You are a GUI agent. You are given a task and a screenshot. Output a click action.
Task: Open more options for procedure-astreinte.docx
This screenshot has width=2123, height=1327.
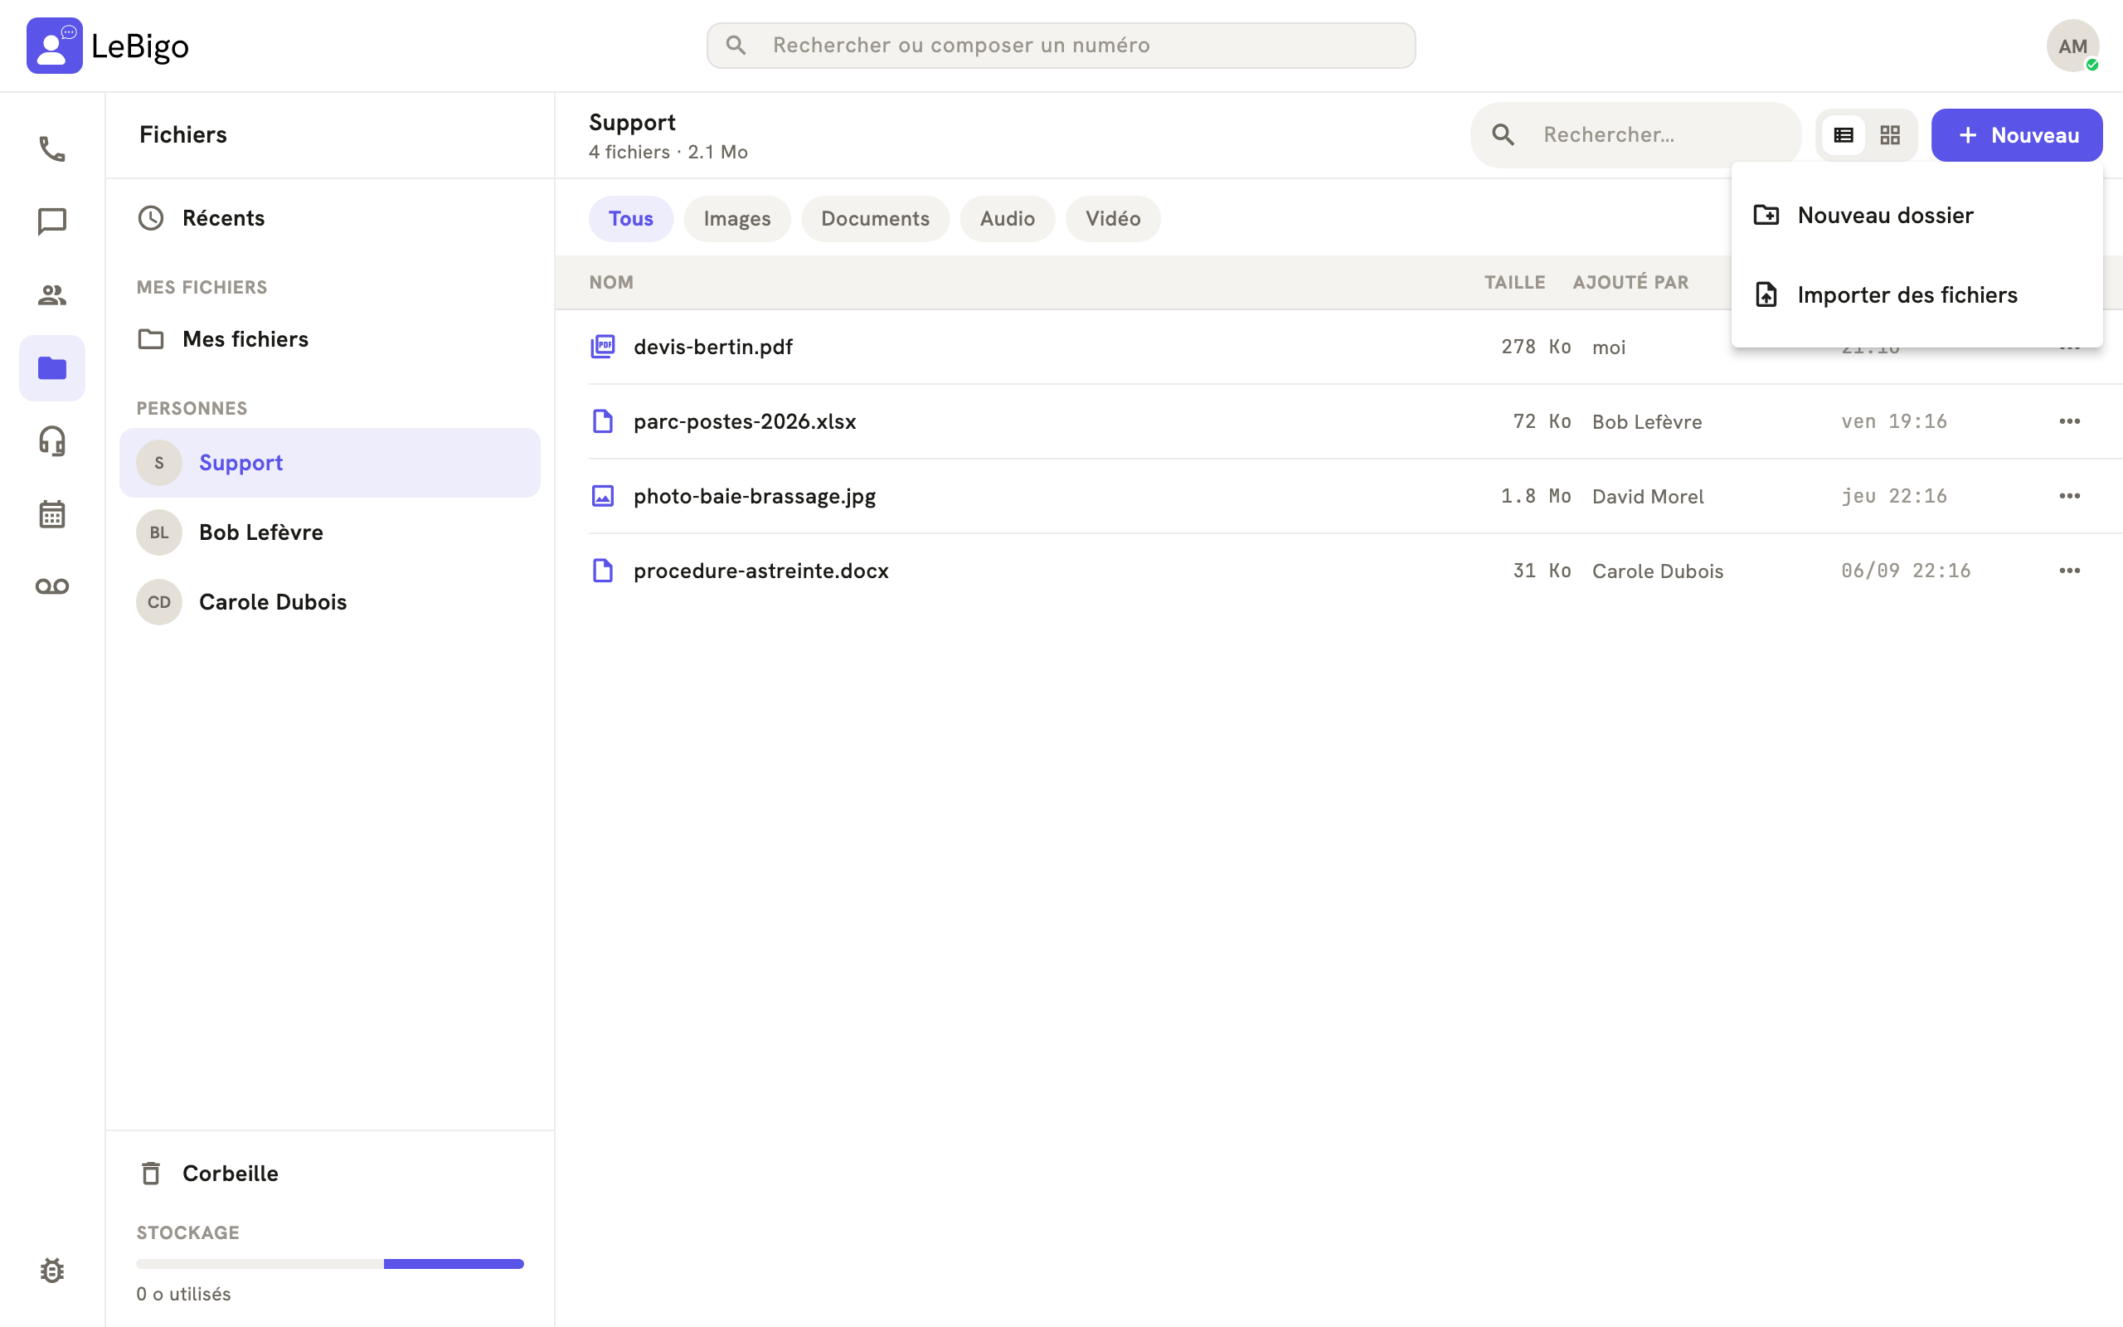[2069, 571]
